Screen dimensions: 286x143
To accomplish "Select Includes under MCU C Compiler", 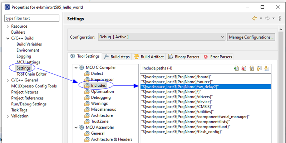I will (98, 85).
